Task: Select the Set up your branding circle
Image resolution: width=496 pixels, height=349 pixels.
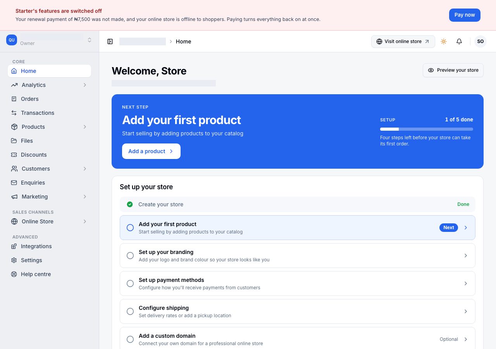Action: (x=130, y=256)
